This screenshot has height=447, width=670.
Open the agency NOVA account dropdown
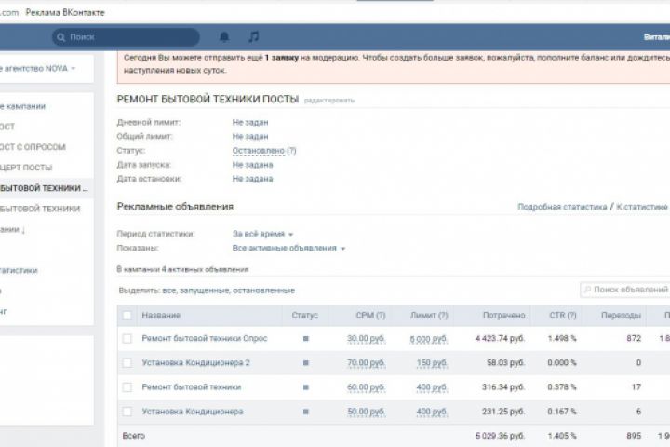click(x=39, y=68)
